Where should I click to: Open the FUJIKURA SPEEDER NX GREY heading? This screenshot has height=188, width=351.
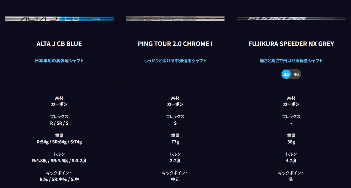click(291, 44)
